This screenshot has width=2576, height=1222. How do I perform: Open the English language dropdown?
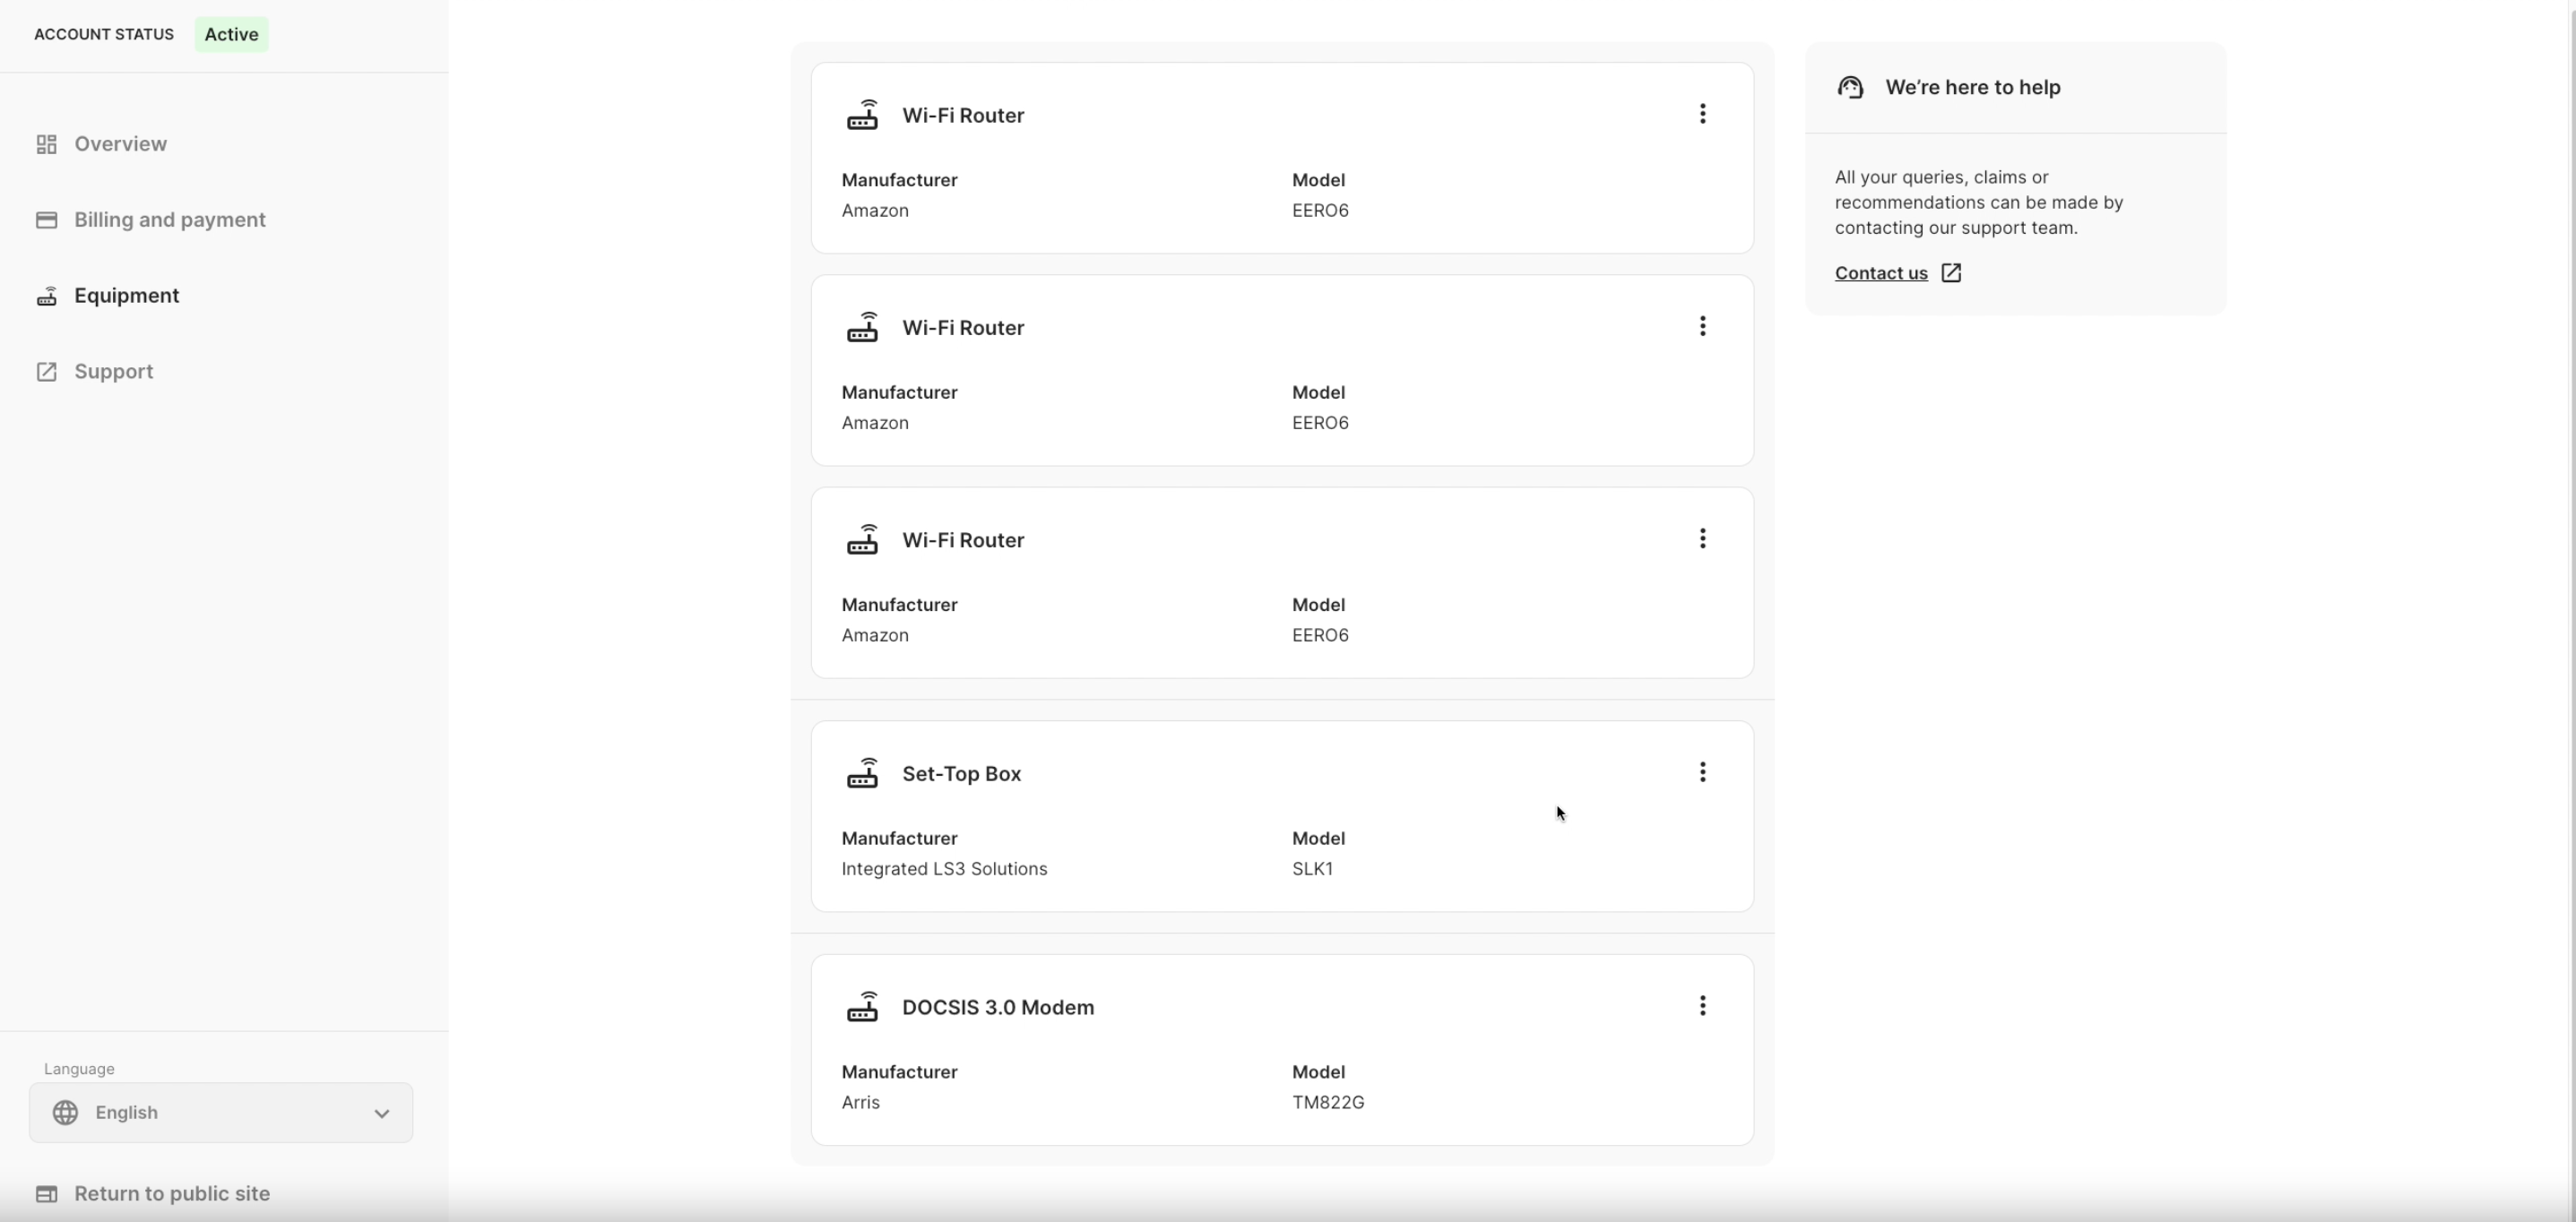point(220,1113)
